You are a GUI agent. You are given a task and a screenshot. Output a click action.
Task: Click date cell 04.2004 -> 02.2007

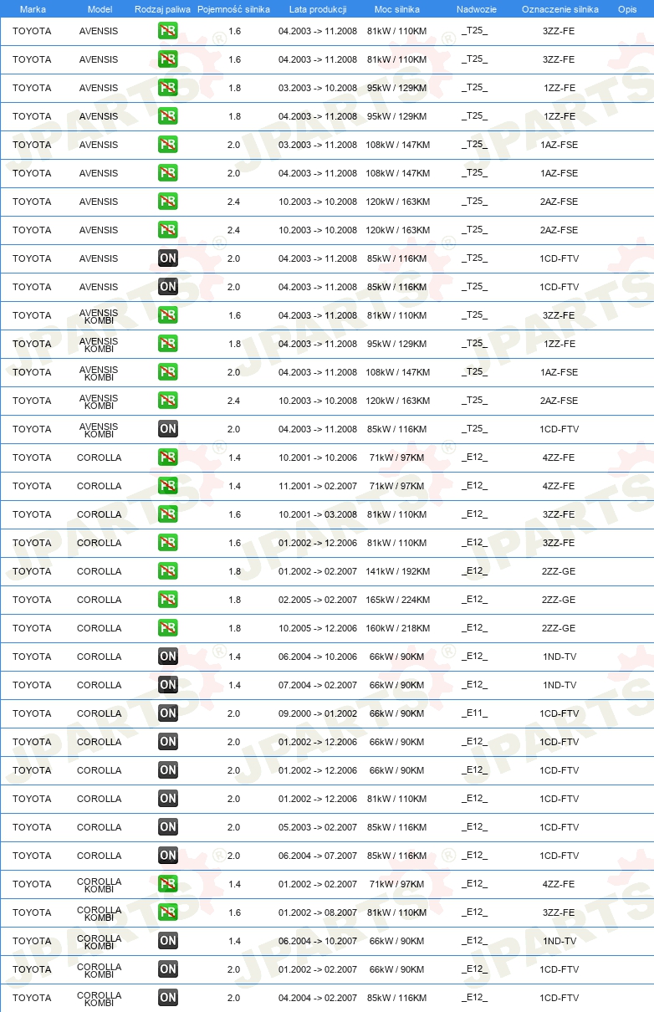tap(318, 998)
